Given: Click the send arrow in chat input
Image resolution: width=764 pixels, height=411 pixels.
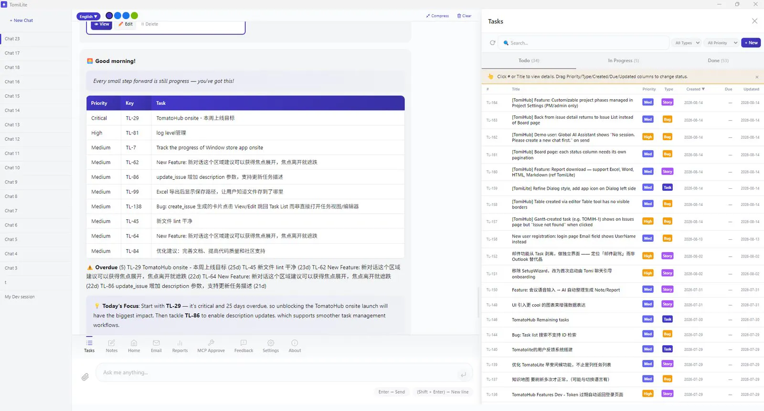Looking at the screenshot, I should (x=463, y=375).
